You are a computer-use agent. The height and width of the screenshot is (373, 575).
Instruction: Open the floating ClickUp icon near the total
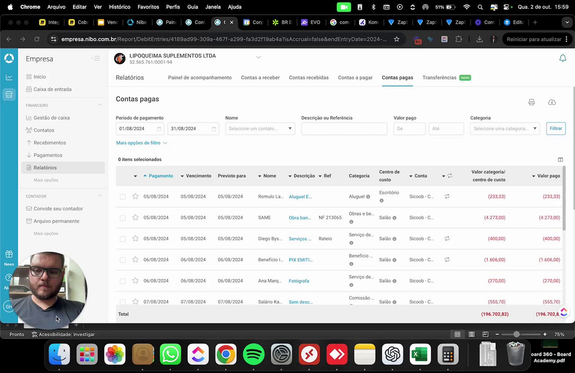(x=564, y=312)
